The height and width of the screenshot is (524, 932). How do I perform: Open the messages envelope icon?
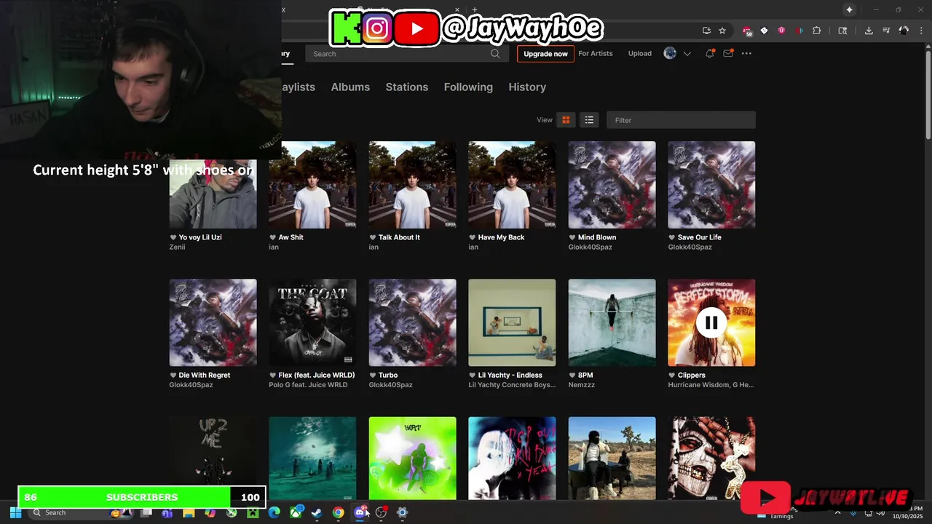point(727,53)
